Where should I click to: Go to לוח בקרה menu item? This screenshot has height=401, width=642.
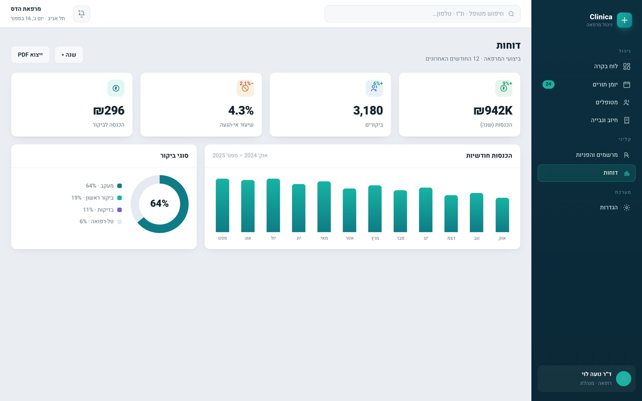[x=586, y=66]
